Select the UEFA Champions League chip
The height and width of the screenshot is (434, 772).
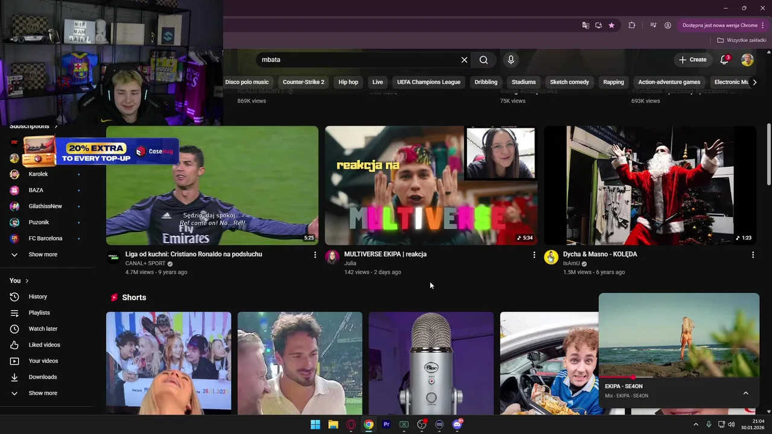pos(429,82)
